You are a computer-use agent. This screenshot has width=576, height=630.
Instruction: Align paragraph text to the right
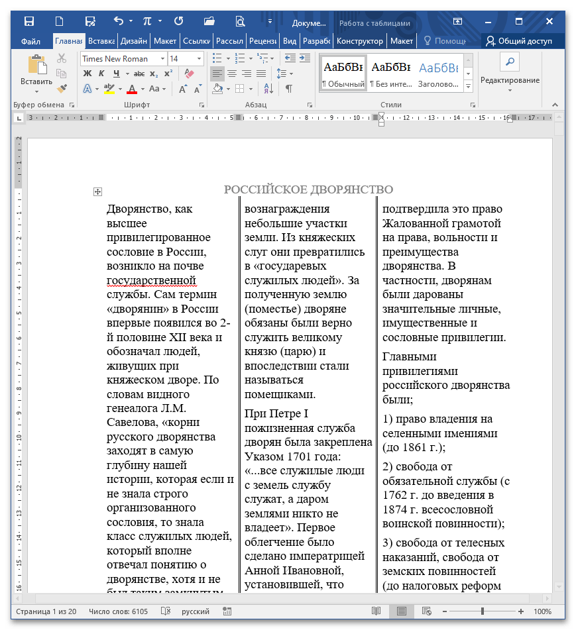(x=247, y=74)
